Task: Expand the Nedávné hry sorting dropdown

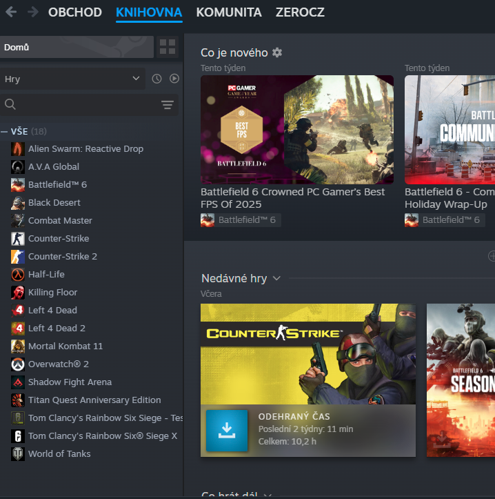Action: coord(276,278)
